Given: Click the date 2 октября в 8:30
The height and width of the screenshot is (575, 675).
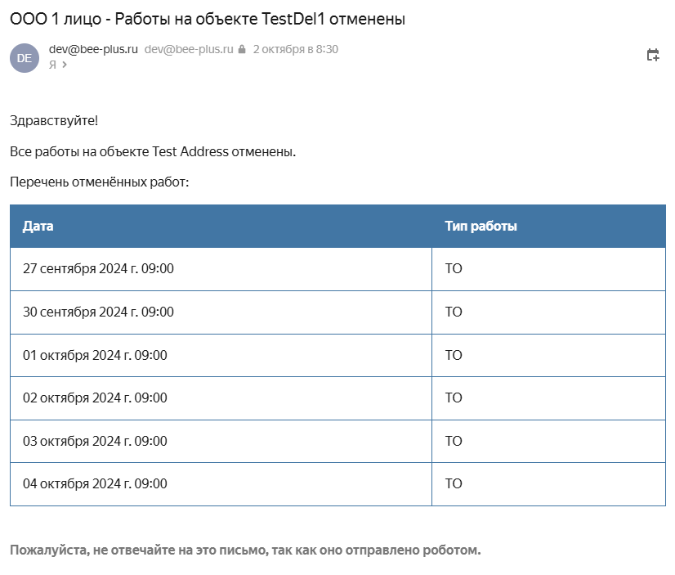Looking at the screenshot, I should [295, 49].
